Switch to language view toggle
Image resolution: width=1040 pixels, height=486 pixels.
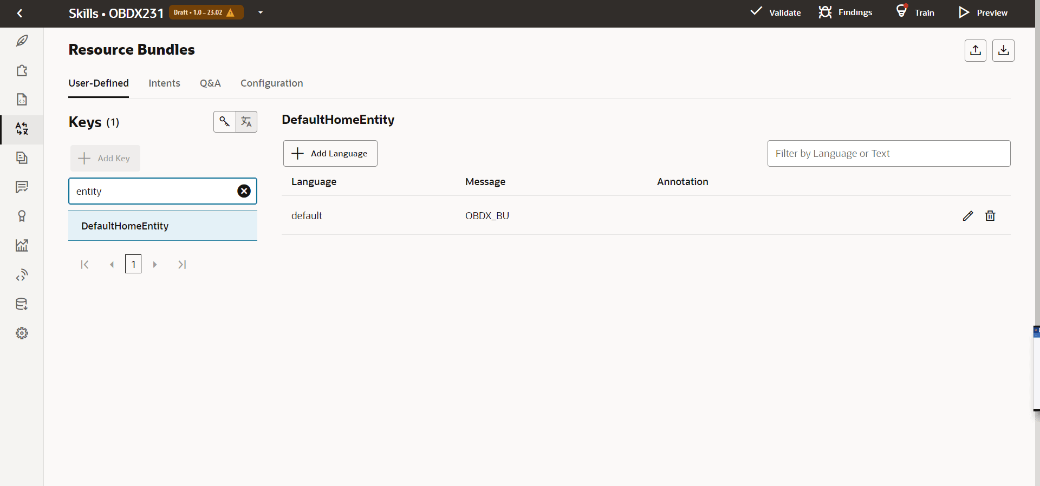[246, 122]
